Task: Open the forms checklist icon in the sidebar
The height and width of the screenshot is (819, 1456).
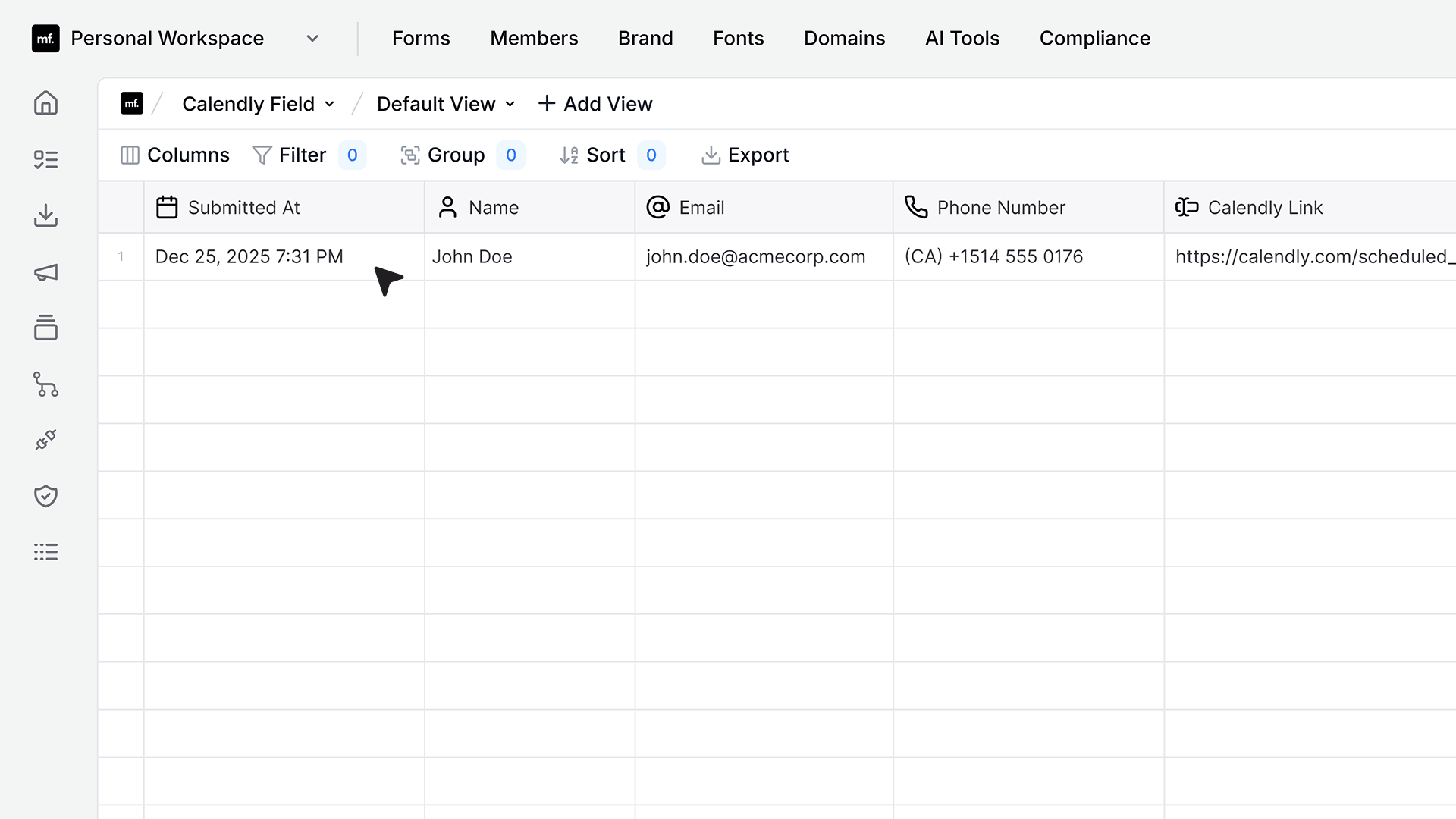Action: coord(45,159)
